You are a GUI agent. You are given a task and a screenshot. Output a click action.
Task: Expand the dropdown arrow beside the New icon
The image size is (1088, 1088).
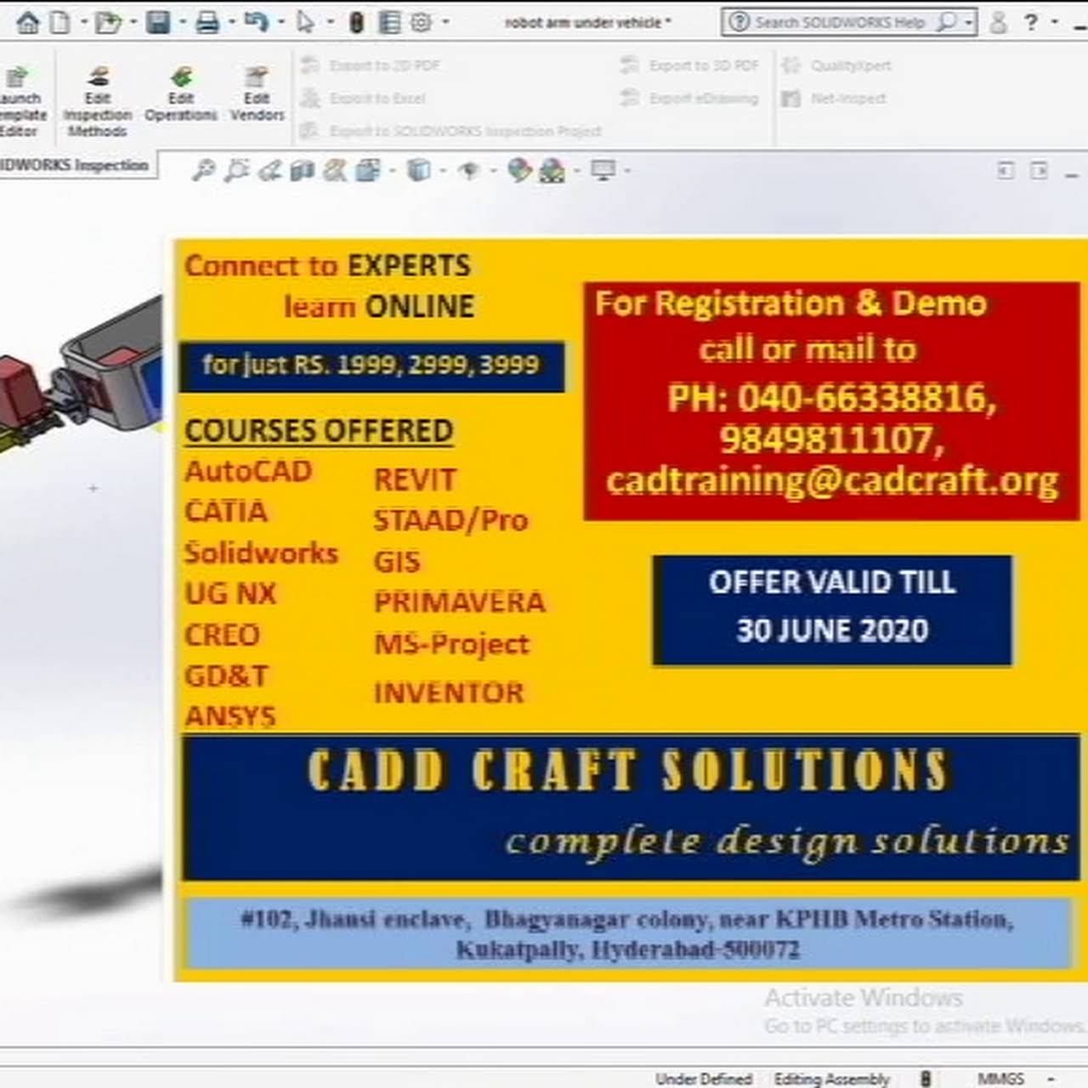click(x=83, y=22)
